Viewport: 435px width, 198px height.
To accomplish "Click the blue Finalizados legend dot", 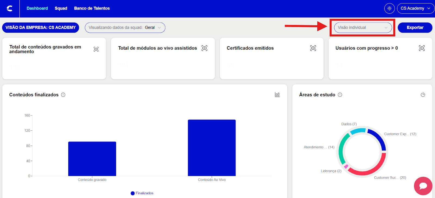I will [133, 193].
